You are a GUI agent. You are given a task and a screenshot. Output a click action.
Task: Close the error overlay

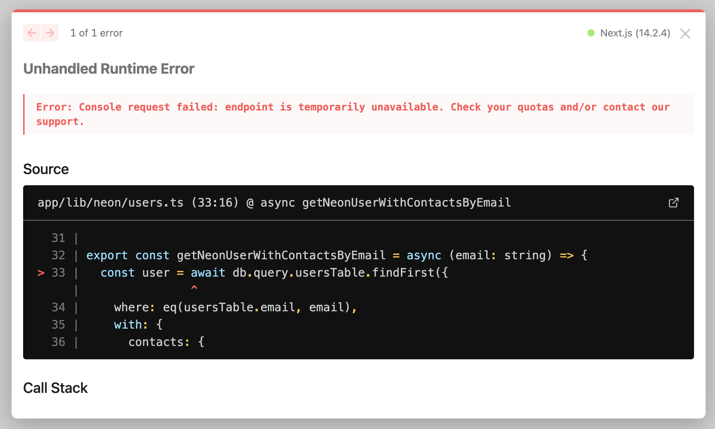685,34
